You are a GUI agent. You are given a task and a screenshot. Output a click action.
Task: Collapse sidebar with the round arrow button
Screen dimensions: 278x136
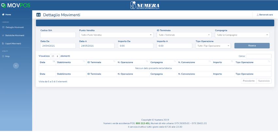(16, 66)
